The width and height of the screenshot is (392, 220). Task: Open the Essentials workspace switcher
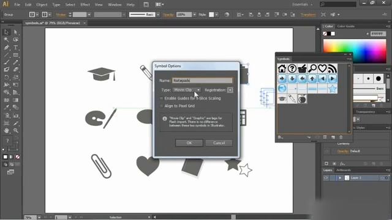(x=303, y=4)
